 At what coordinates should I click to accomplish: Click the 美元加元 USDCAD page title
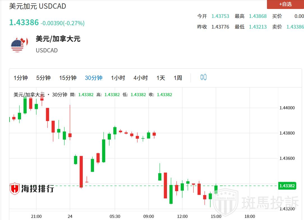38,6
